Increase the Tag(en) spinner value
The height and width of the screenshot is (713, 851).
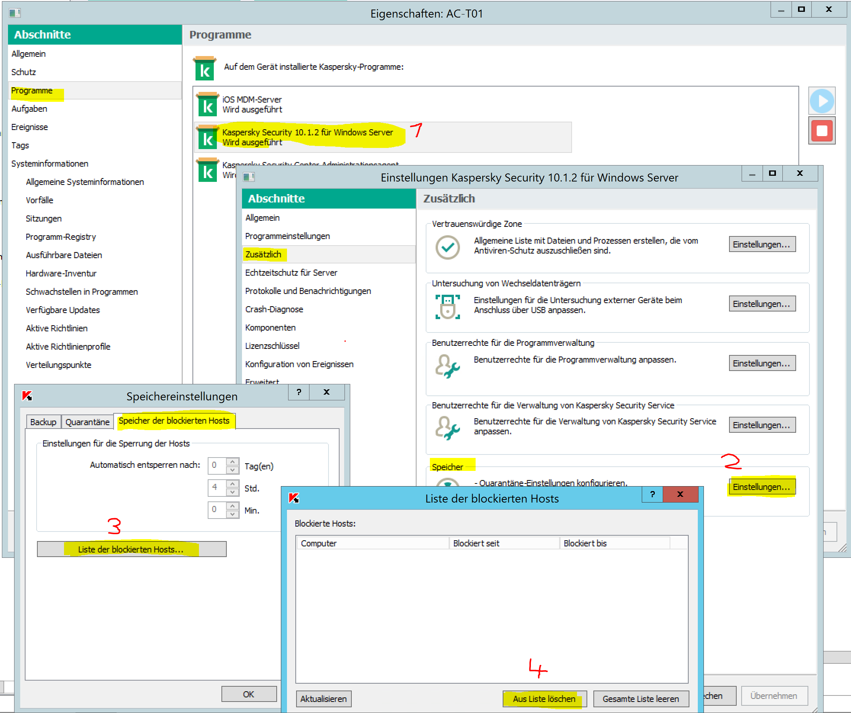[232, 461]
